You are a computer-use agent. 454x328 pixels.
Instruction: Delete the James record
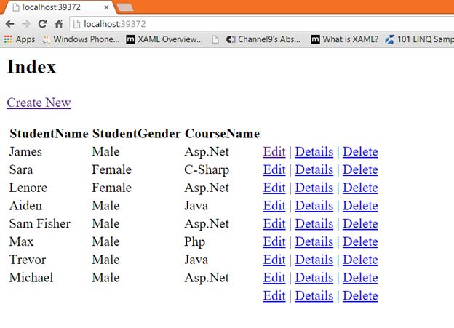tap(360, 152)
